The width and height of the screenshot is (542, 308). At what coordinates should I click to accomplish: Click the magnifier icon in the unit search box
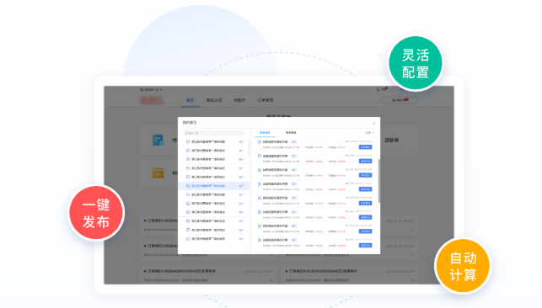(186, 133)
